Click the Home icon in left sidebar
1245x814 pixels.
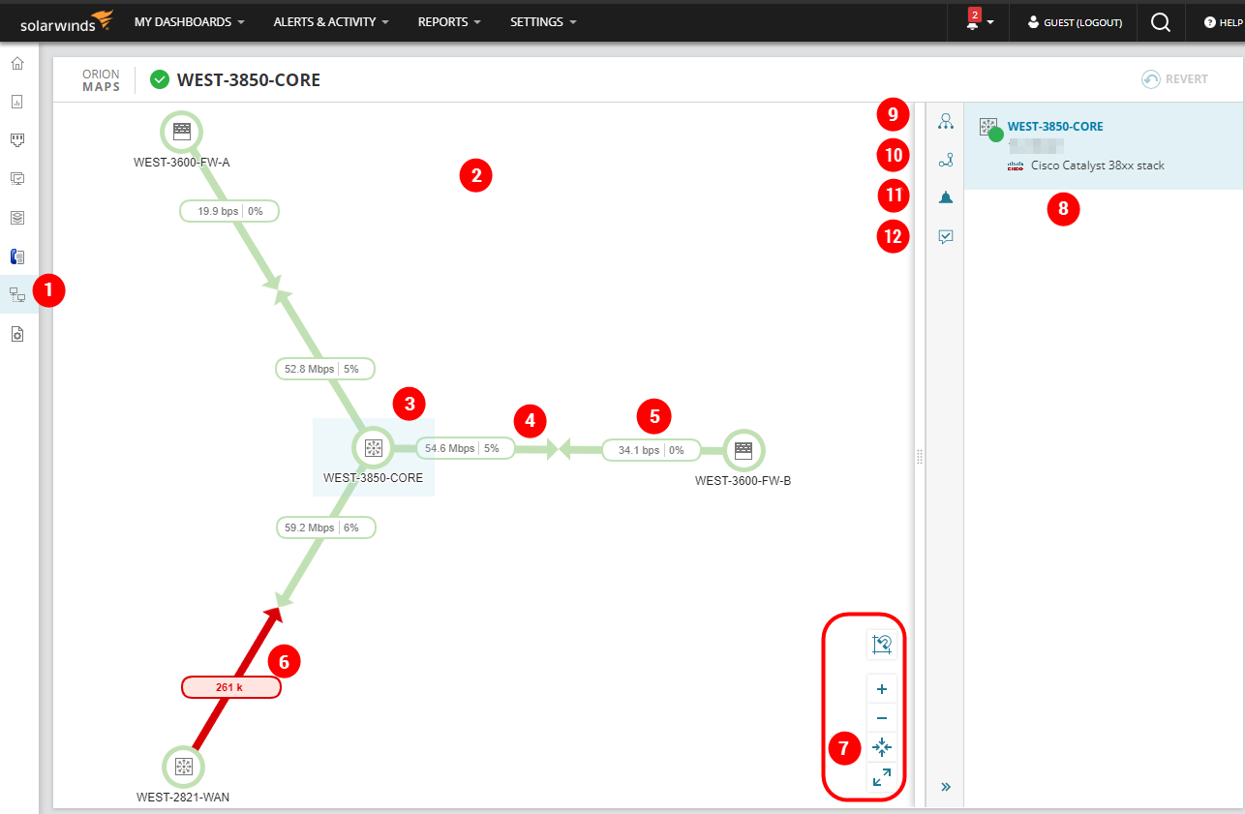[x=17, y=64]
